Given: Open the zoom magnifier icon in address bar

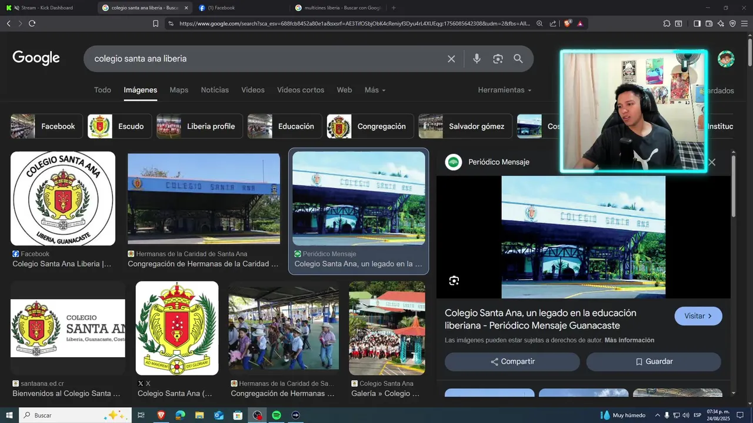Looking at the screenshot, I should tap(539, 23).
